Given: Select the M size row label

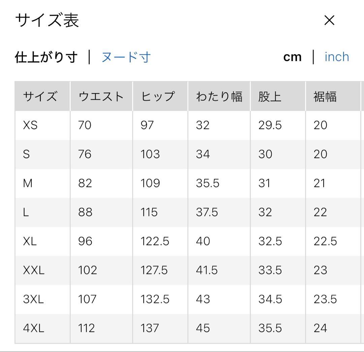Looking at the screenshot, I should coord(28,184).
